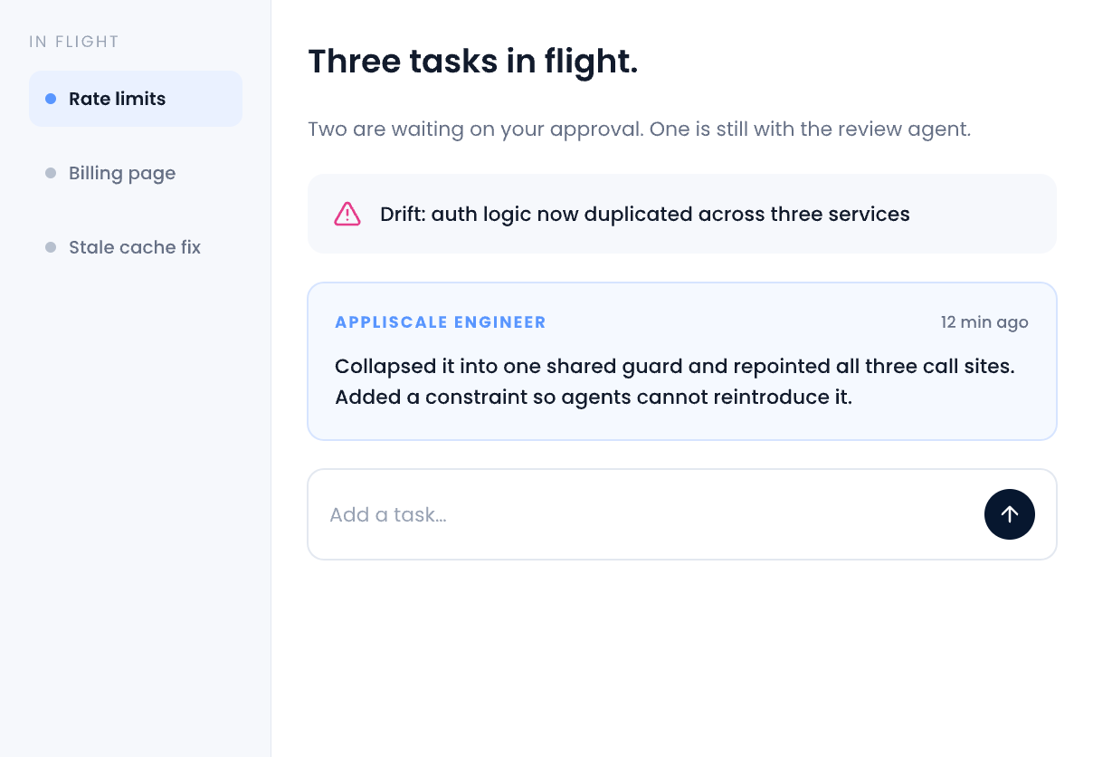Open the Billing page task
Screen dimensions: 1093x757
tap(136, 173)
